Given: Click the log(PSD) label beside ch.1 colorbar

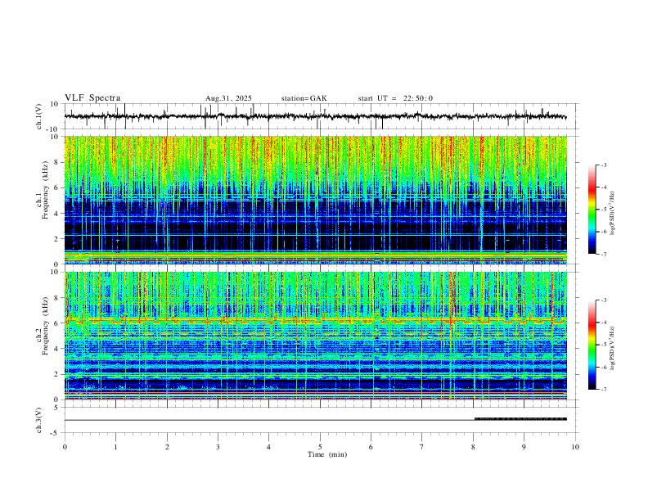Looking at the screenshot, I should click(613, 213).
